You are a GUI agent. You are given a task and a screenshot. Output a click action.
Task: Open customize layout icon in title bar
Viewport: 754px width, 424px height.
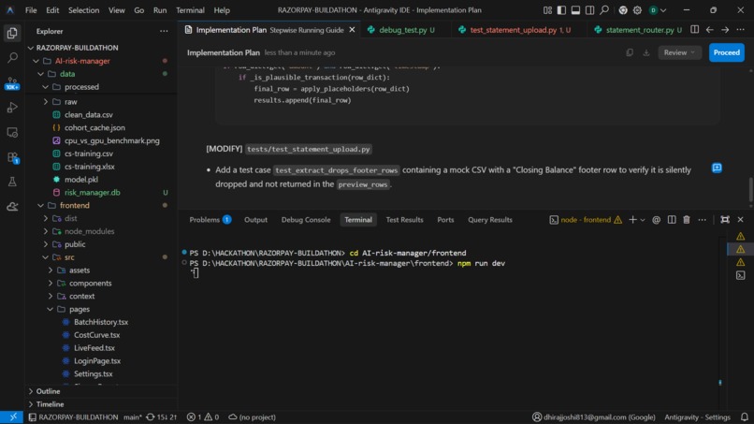coord(547,10)
